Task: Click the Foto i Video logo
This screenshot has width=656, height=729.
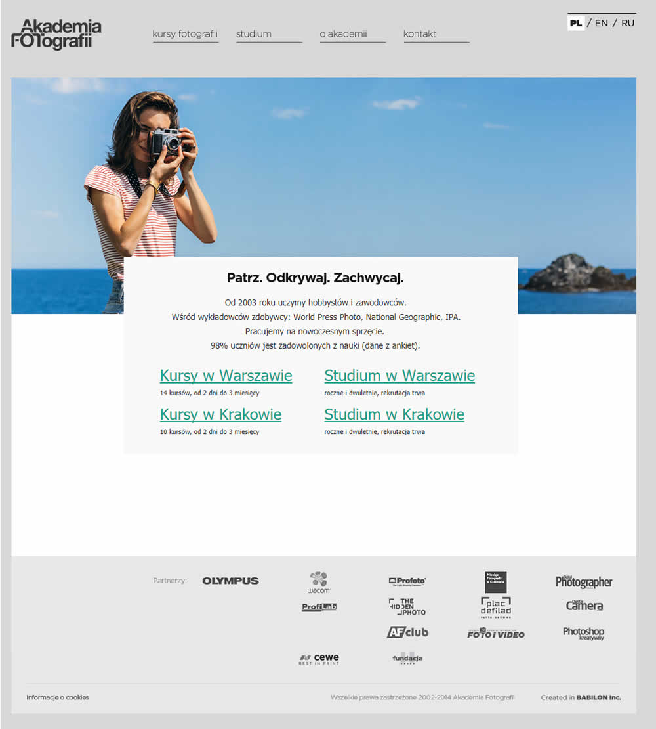Action: click(495, 633)
